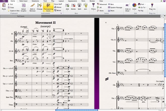Viewport: 166px width, 111px height.
Task: Click Select Bars option
Action: click(111, 4)
